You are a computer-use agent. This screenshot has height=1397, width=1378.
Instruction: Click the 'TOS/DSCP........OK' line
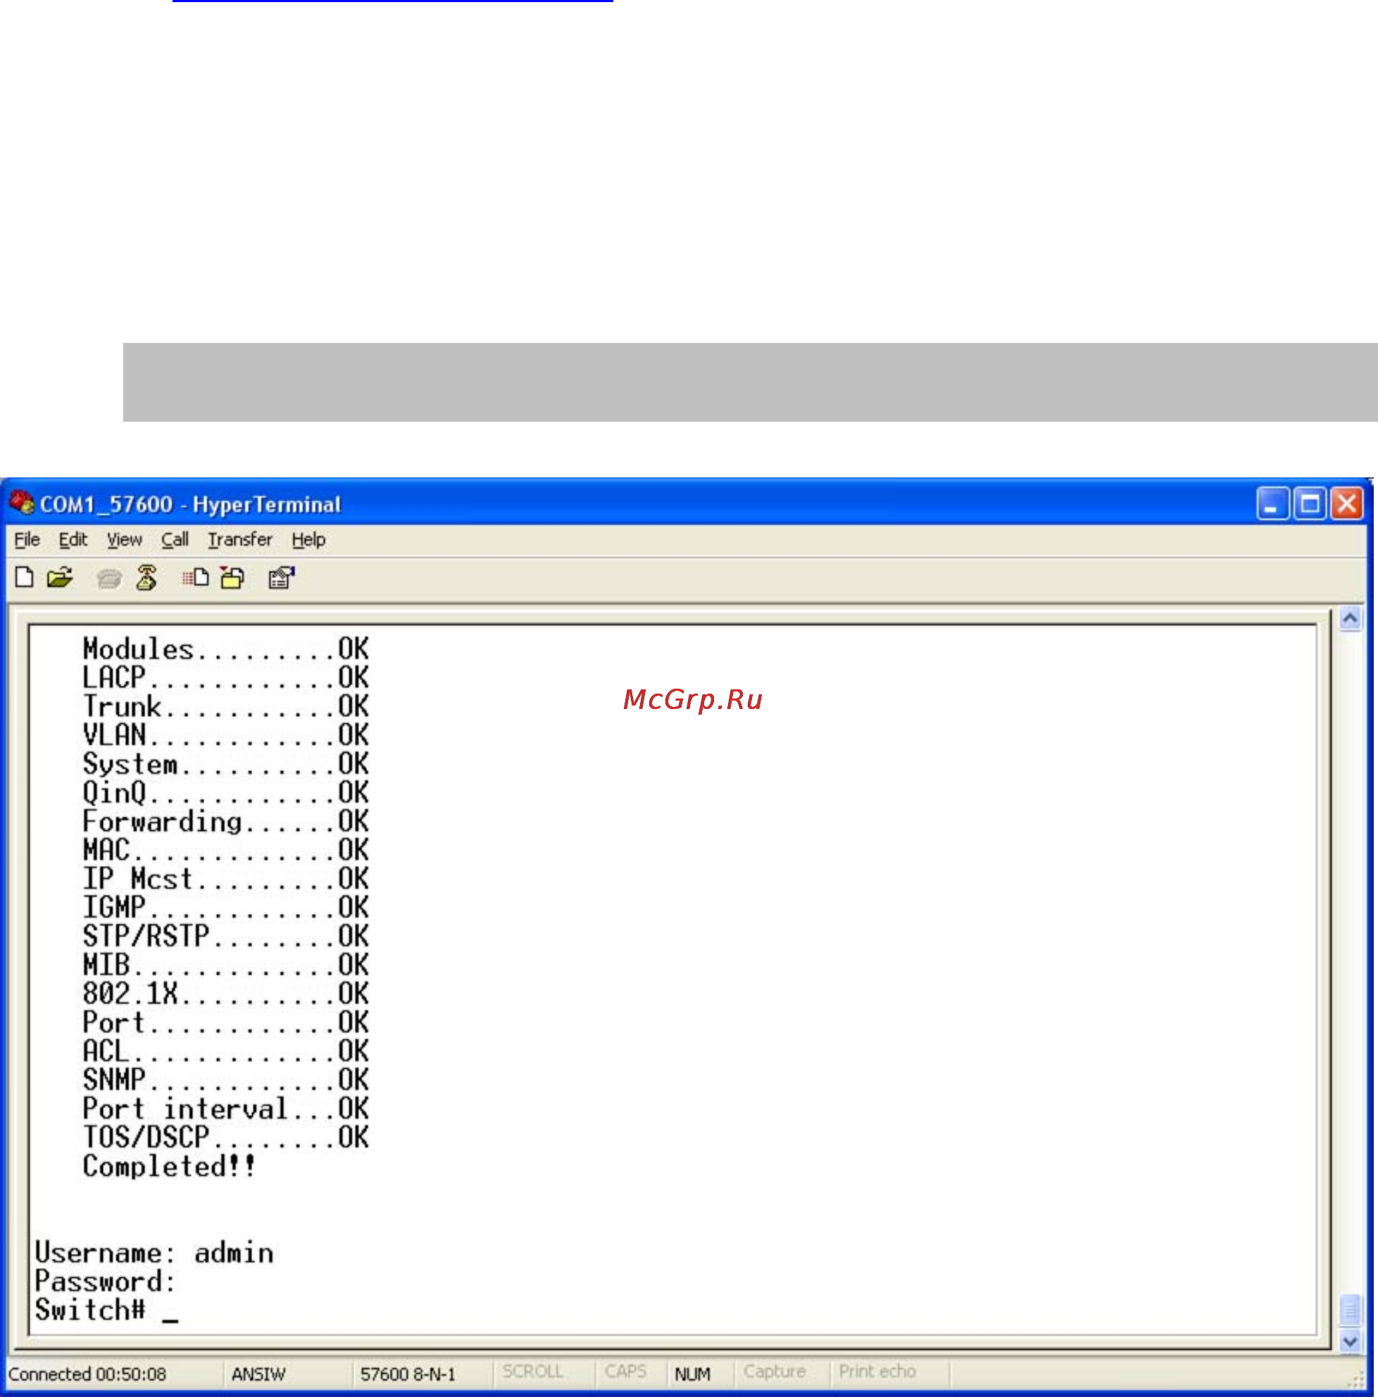(x=225, y=1137)
